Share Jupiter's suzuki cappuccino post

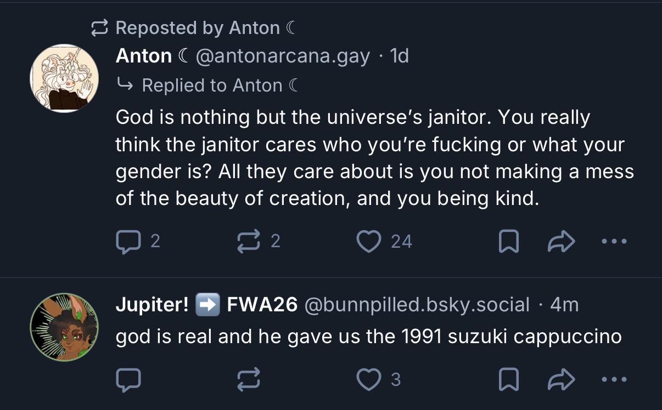562,379
